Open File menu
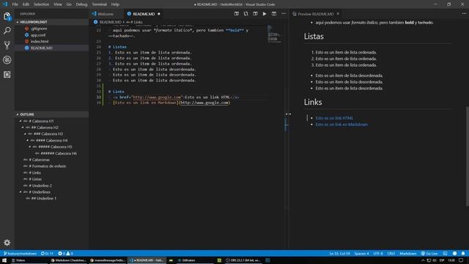The height and width of the screenshot is (264, 469). (x=15, y=4)
